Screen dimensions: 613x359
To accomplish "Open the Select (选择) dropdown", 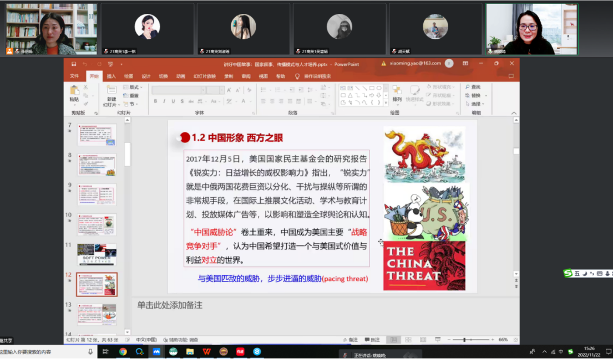I will (x=475, y=104).
